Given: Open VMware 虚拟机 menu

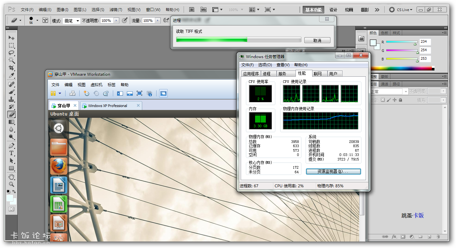Looking at the screenshot, I should point(96,85).
